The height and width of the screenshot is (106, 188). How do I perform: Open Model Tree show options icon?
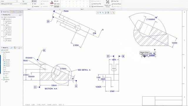pyautogui.click(x=11, y=48)
